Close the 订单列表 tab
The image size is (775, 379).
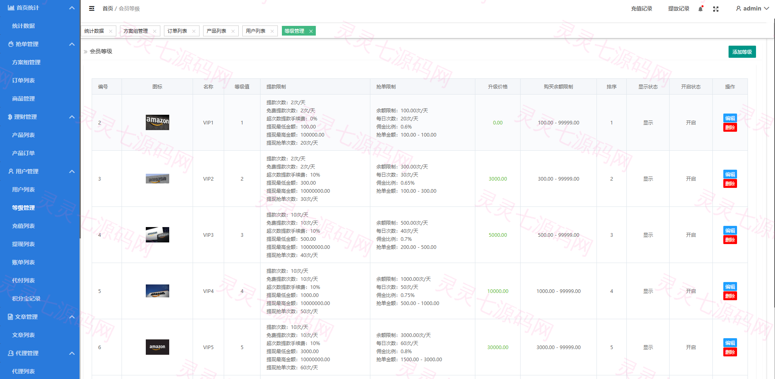click(194, 31)
